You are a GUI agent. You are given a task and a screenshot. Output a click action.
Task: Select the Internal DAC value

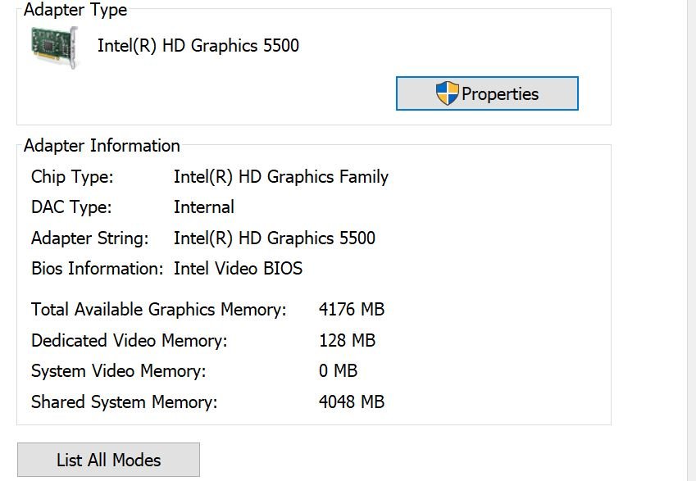(204, 207)
